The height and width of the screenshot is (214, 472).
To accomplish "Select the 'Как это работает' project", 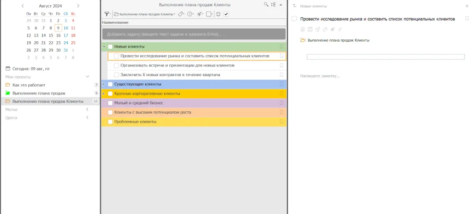I will click(29, 85).
